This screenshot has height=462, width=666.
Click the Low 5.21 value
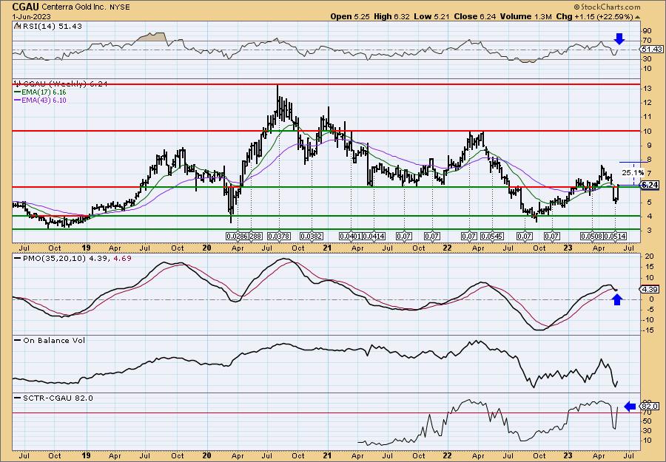[430, 16]
